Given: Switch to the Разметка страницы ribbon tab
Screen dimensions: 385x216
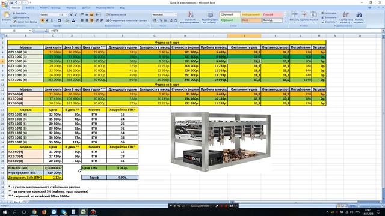Looking at the screenshot, I should tap(50, 8).
